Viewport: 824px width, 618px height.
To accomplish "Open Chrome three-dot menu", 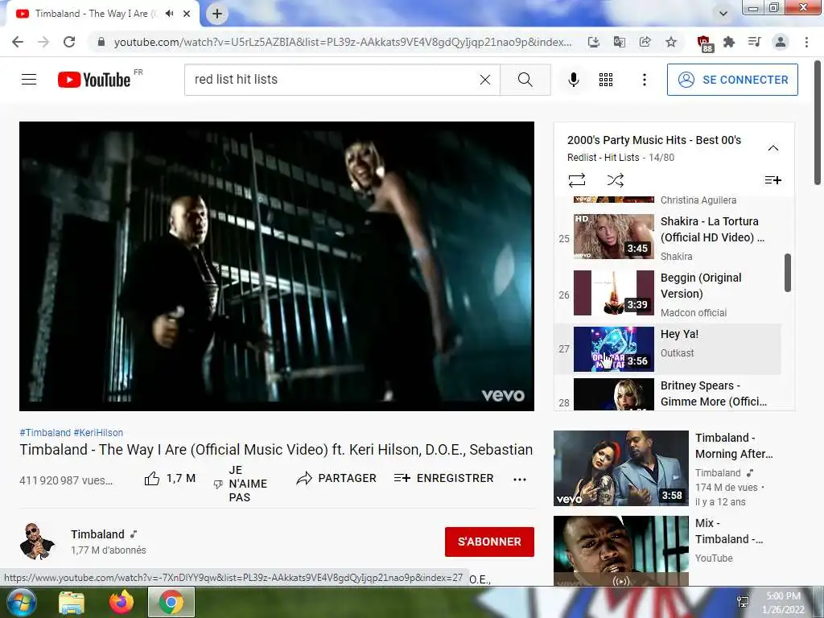I will click(x=806, y=42).
